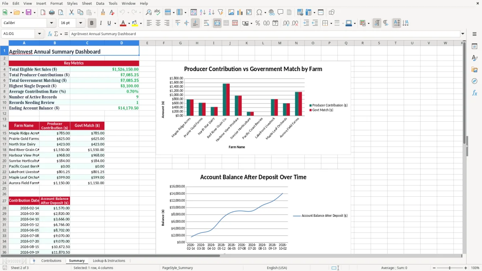Viewport: 482px width, 271px height.
Task: Click the Font Color red swatch
Action: [123, 23]
